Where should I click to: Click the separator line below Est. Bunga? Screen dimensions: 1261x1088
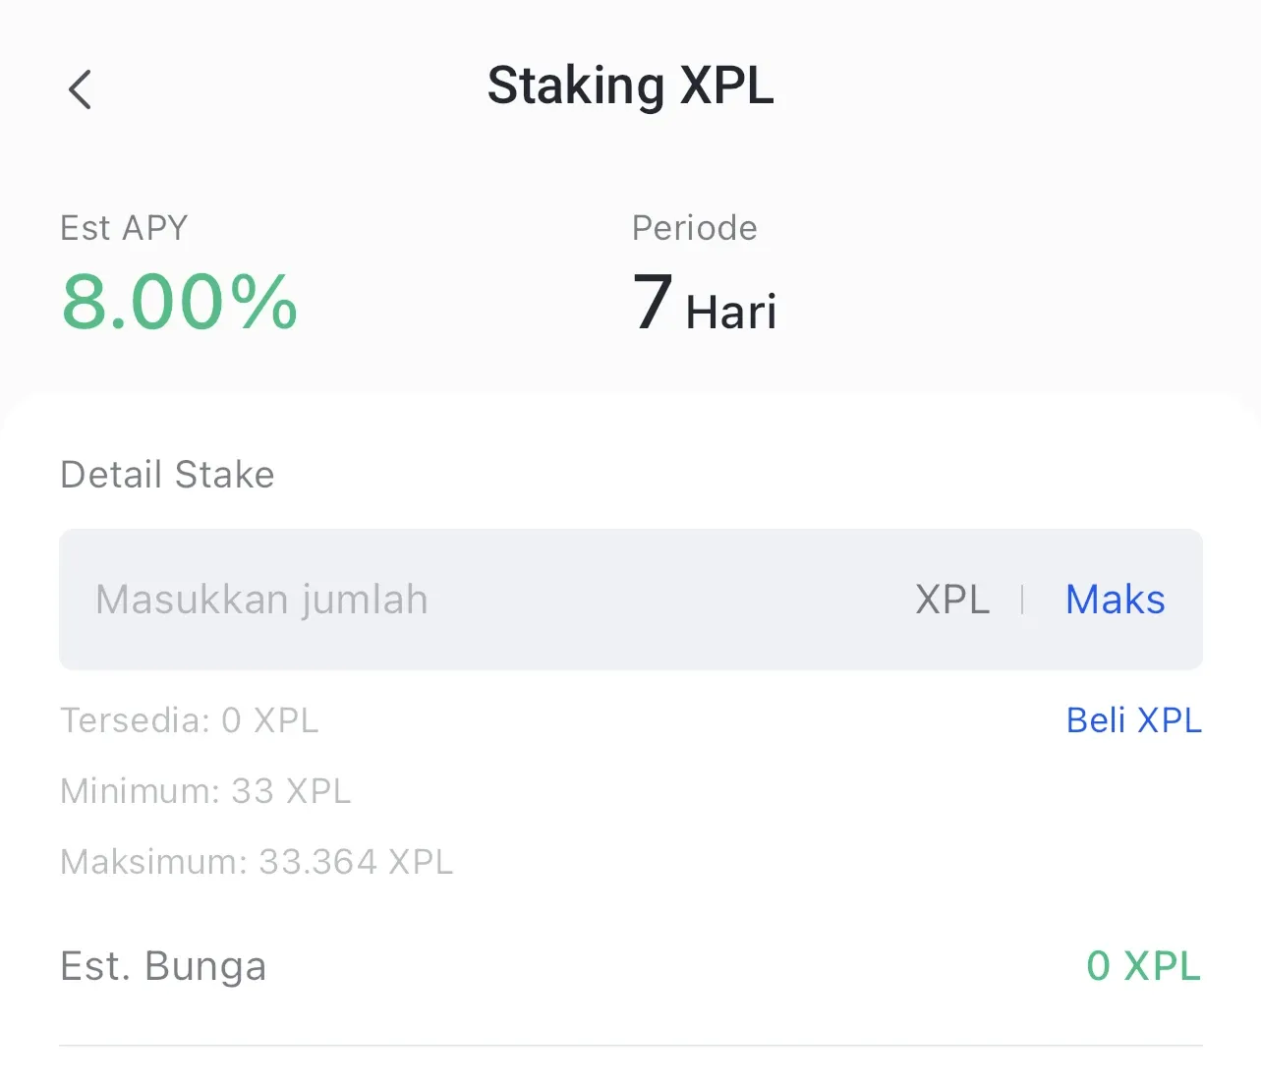pyautogui.click(x=630, y=1045)
